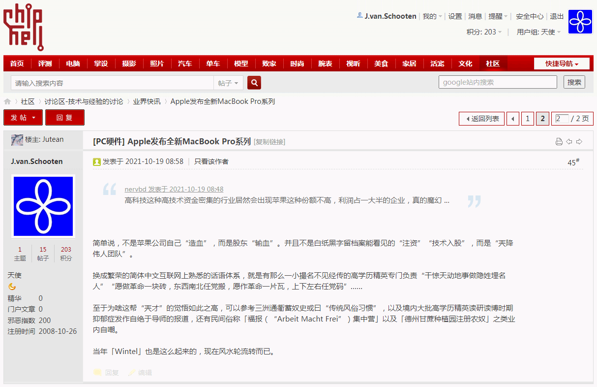Click the green post status icon by 发表于
Screen dimensions: 597x387
point(97,161)
